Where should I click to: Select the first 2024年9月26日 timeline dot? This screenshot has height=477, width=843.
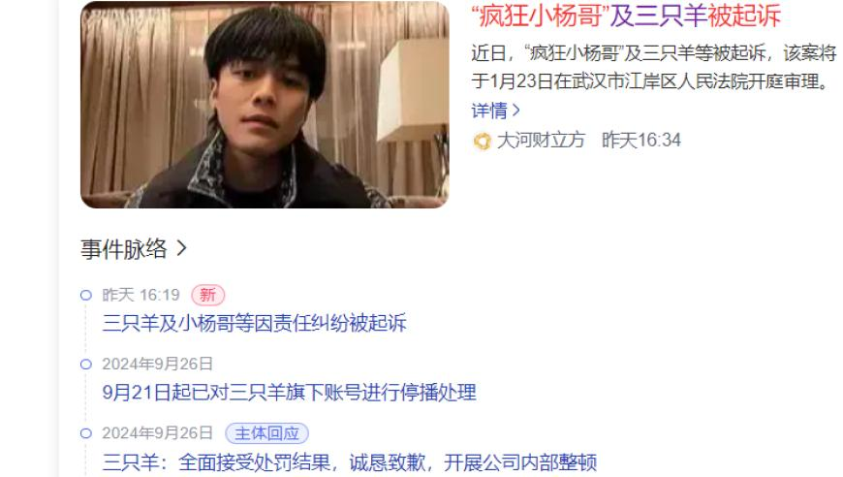tap(86, 365)
